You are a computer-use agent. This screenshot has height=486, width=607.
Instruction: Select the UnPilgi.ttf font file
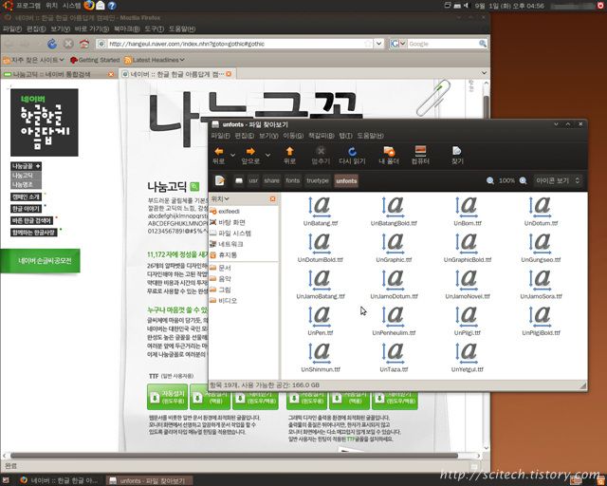click(x=468, y=321)
